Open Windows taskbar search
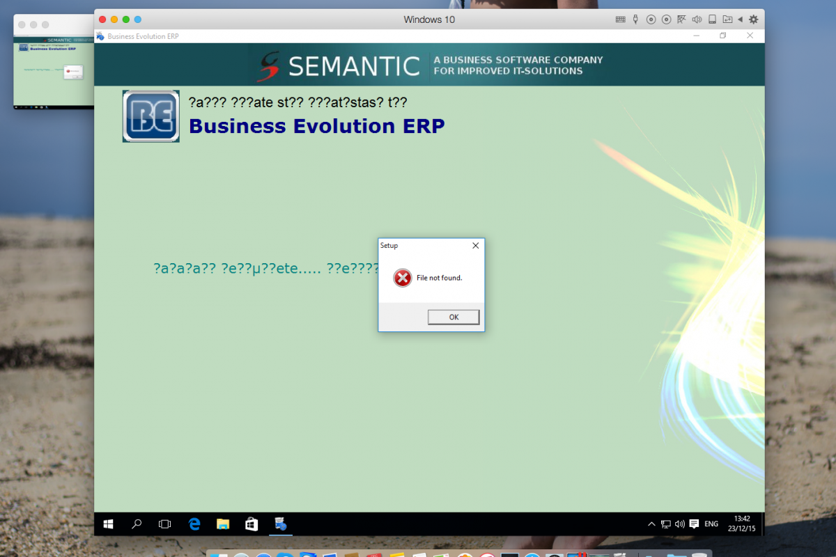The height and width of the screenshot is (557, 836). (x=137, y=524)
